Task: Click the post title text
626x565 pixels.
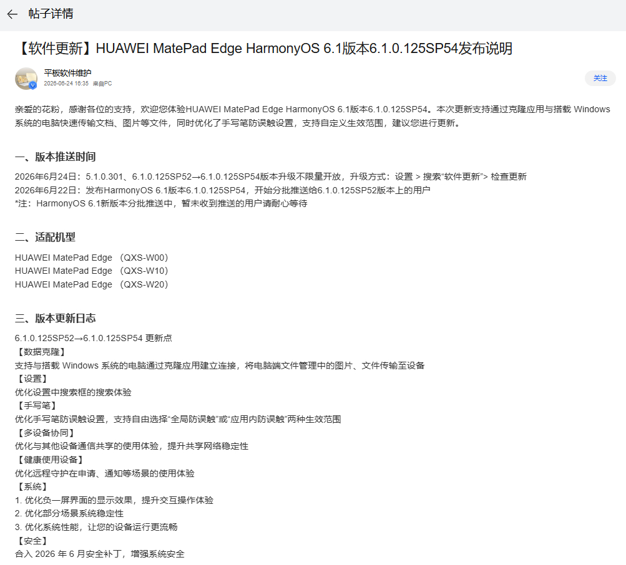Action: tap(263, 48)
